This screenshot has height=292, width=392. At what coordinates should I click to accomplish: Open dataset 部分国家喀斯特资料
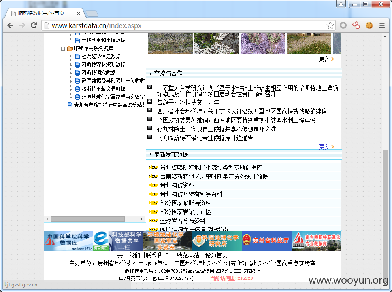[185, 203]
